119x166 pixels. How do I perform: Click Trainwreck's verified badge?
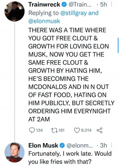[64, 5]
